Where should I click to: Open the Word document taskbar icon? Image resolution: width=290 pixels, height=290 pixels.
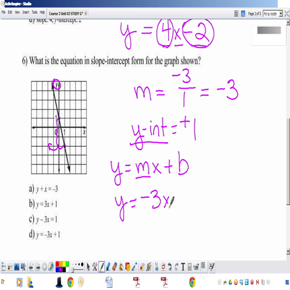point(109,282)
